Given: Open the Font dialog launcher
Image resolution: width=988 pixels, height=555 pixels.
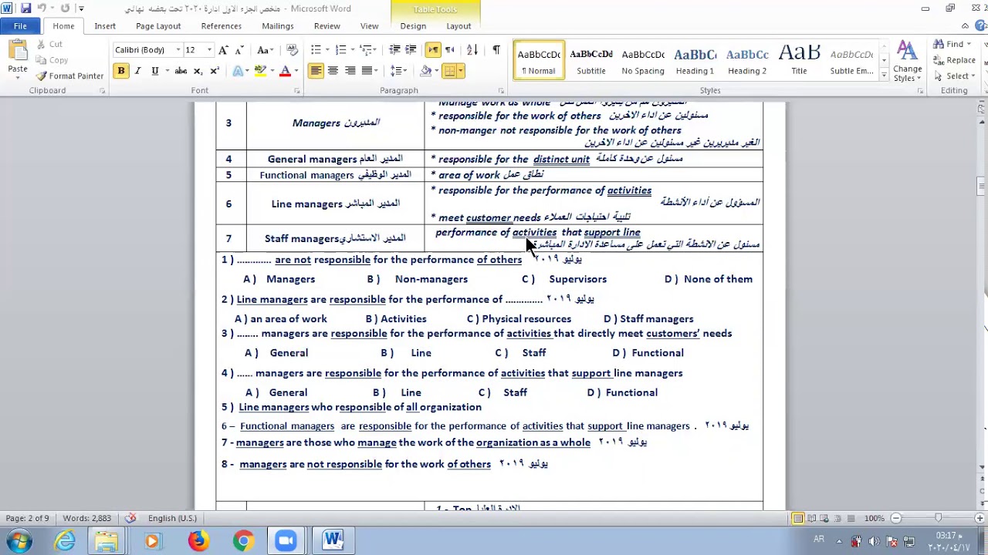Looking at the screenshot, I should click(296, 91).
